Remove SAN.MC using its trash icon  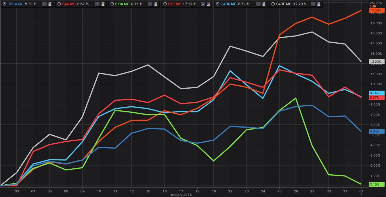coord(103,4)
